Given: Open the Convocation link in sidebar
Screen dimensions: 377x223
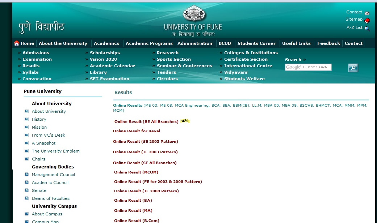Looking at the screenshot, I should (37, 79).
